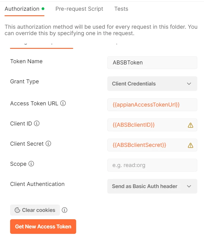Click the Client ID info icon
The height and width of the screenshot is (236, 204).
[37, 123]
